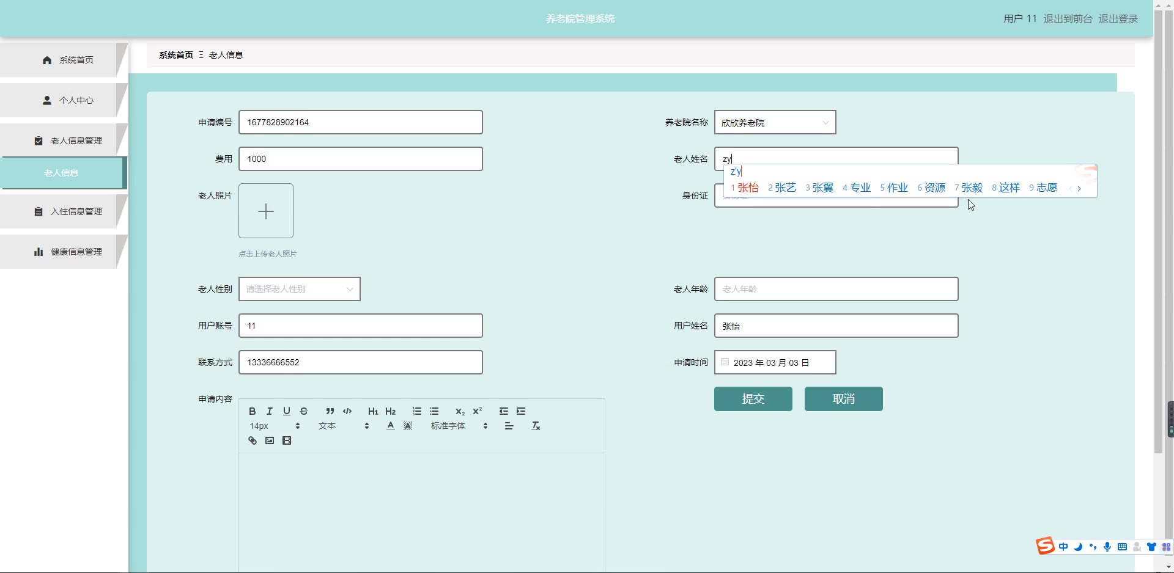The height and width of the screenshot is (573, 1174).
Task: Click 退出登录 link in header
Action: [x=1118, y=19]
